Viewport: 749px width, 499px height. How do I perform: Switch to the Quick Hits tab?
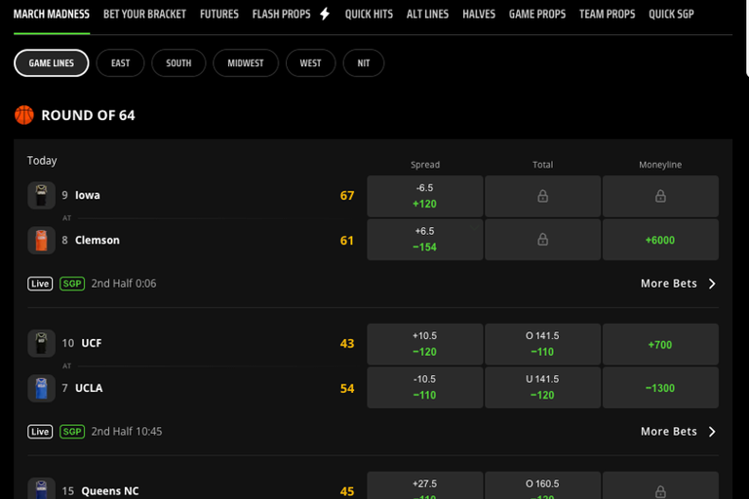pyautogui.click(x=369, y=15)
